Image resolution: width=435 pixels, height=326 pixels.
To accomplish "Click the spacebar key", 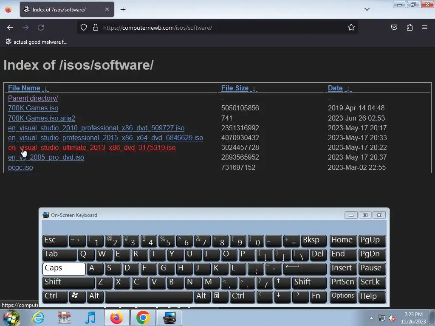I will [x=149, y=297].
